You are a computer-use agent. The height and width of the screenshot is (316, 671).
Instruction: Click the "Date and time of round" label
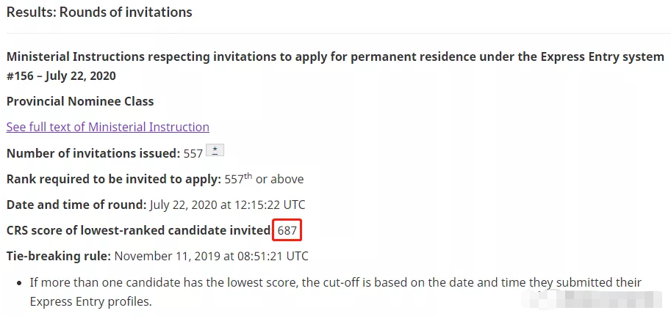[x=76, y=205]
